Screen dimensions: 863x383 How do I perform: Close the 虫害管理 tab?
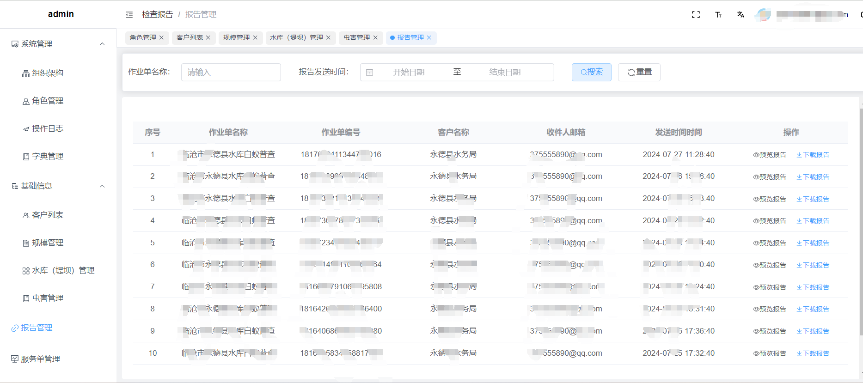pyautogui.click(x=375, y=38)
